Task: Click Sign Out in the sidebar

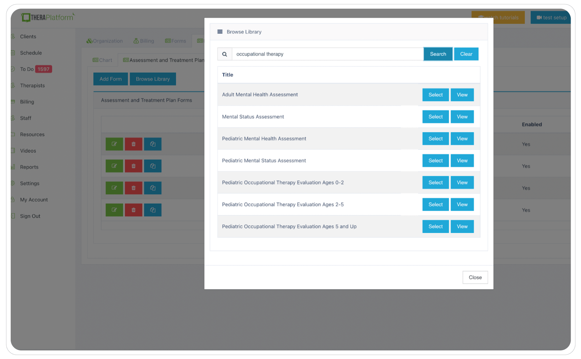Action: 30,216
